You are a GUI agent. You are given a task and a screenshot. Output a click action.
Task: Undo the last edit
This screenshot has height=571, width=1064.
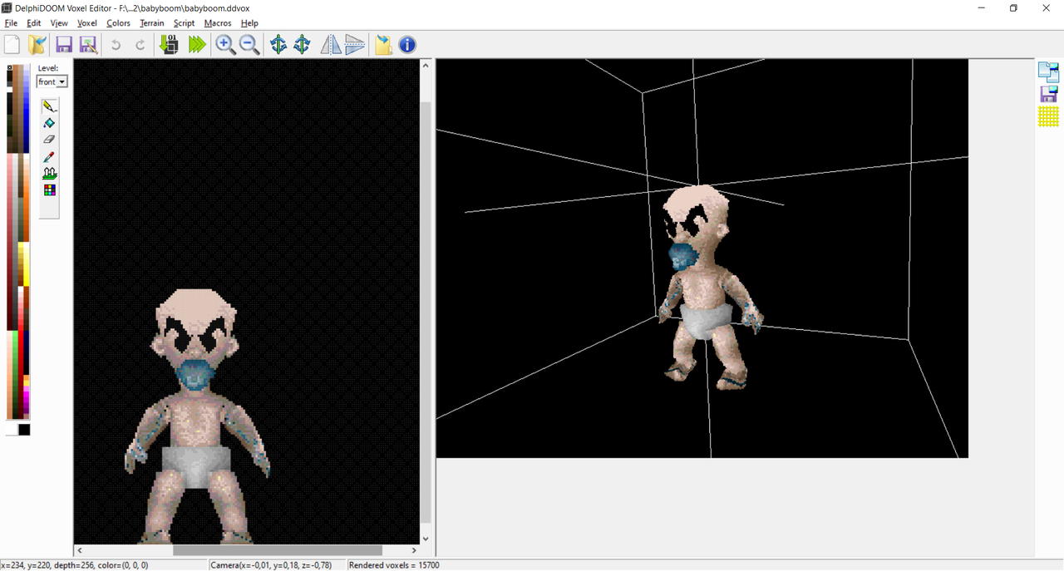pos(116,45)
